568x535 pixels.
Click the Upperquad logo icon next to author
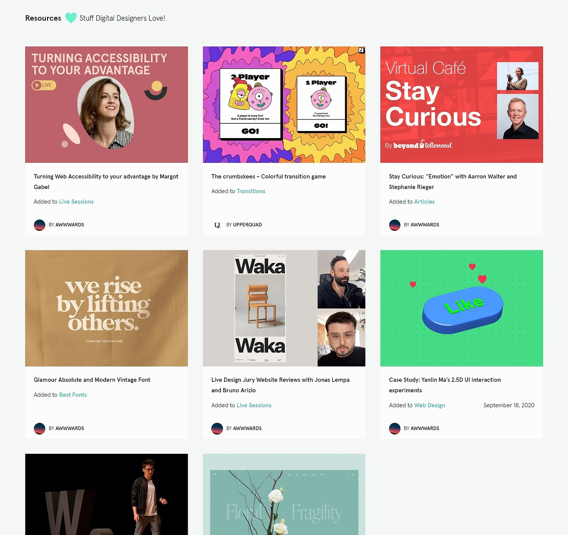[217, 225]
